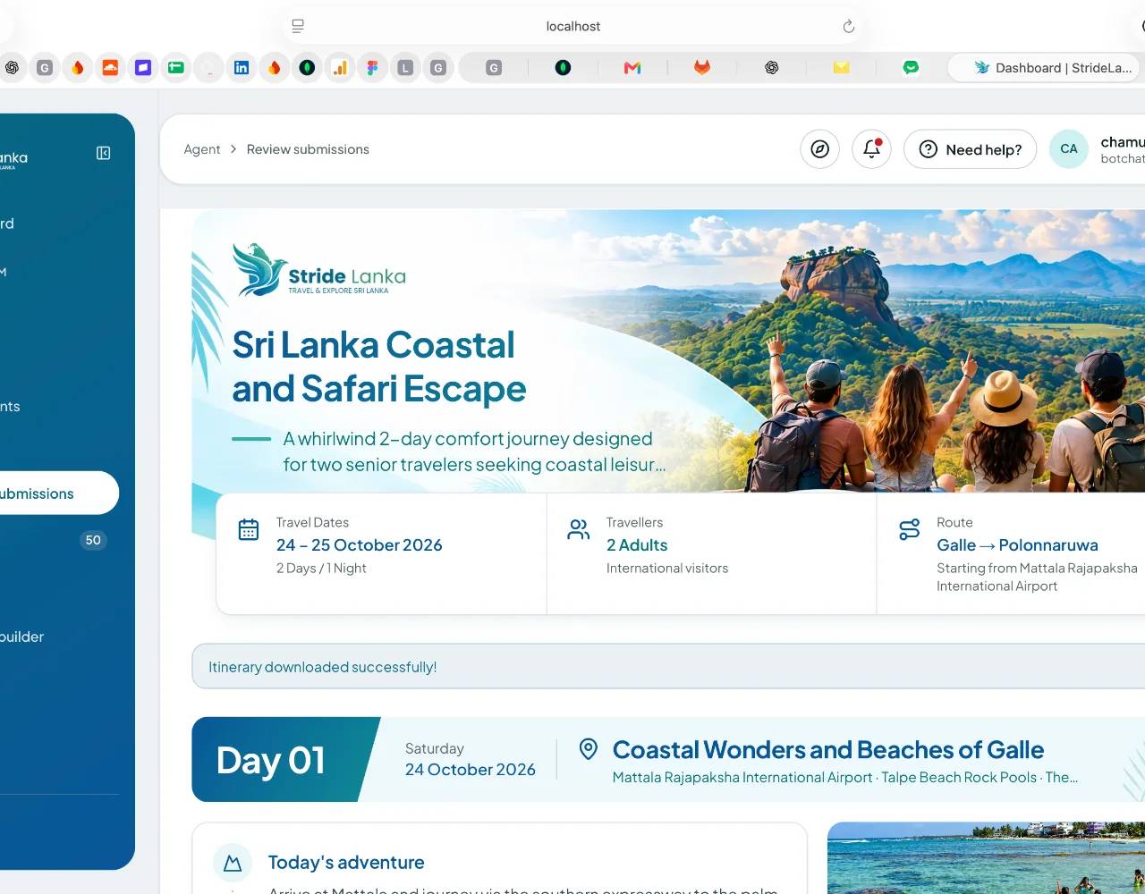Click the Route icon
The height and width of the screenshot is (894, 1145).
coord(909,529)
